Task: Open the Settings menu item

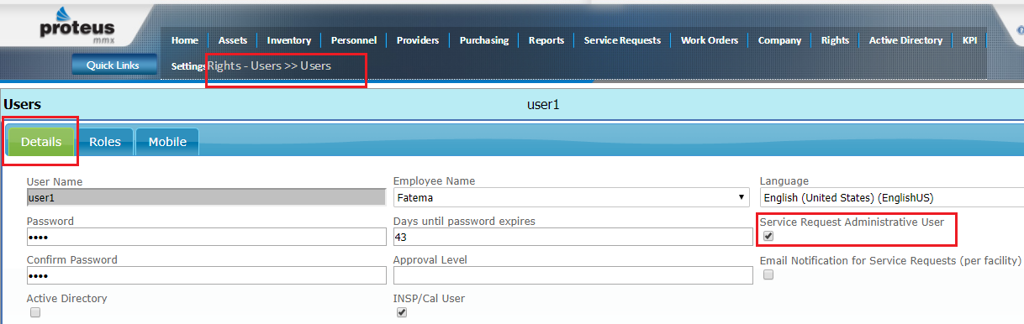Action: pyautogui.click(x=188, y=65)
